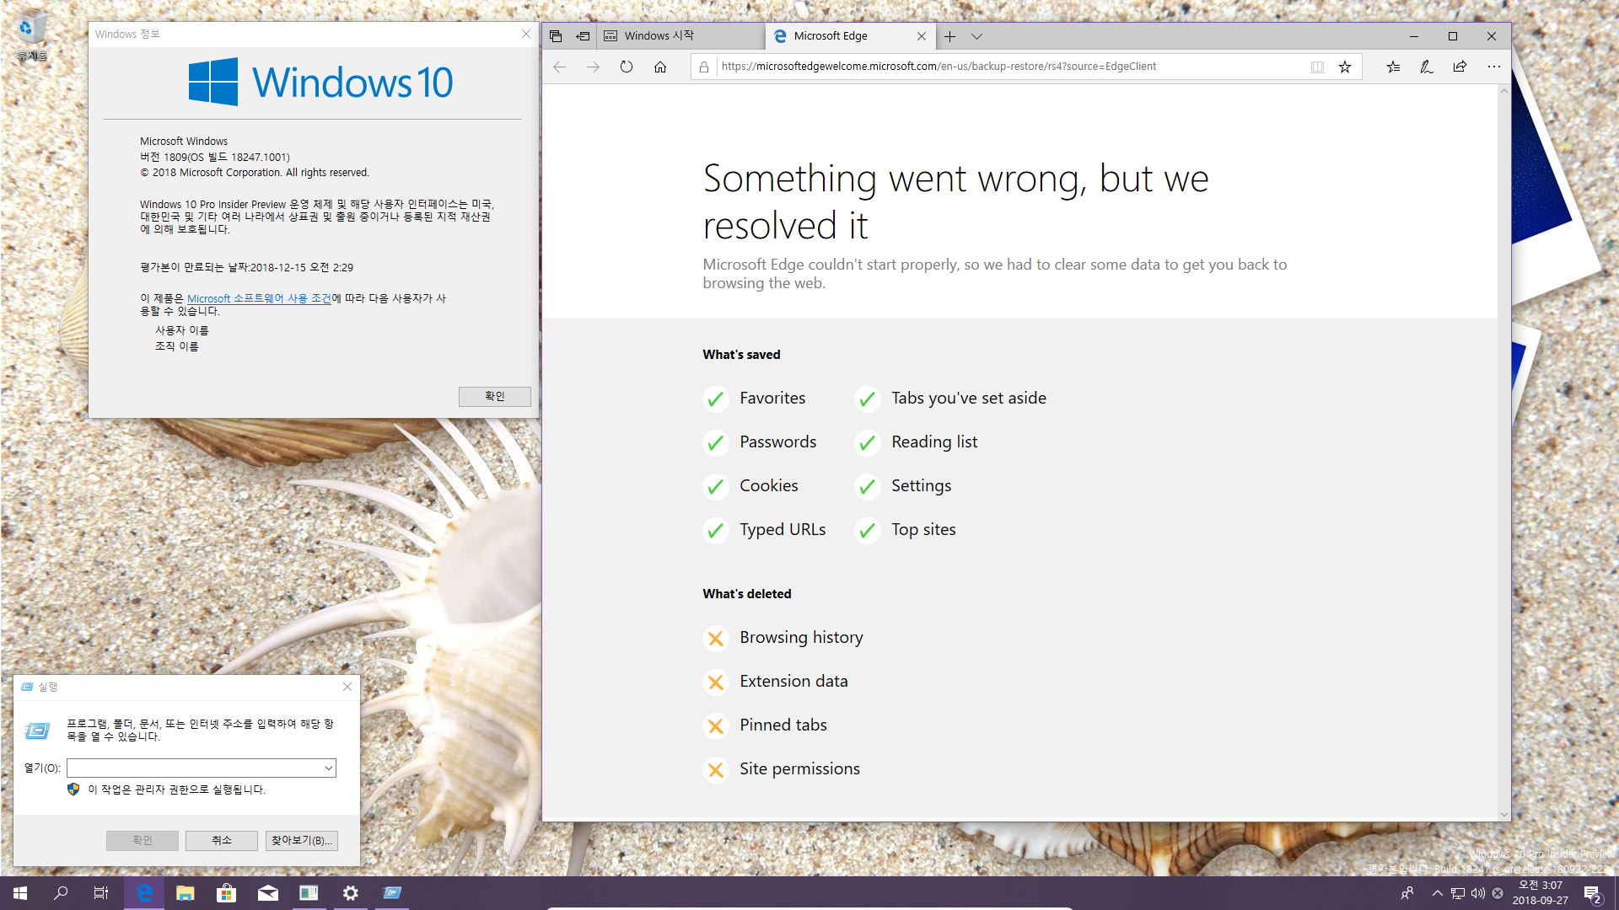Click the Run dialog taskbar icon
The height and width of the screenshot is (910, 1619).
[x=391, y=893]
